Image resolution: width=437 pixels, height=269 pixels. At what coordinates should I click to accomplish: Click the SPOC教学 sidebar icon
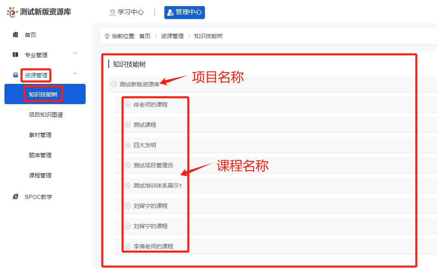click(x=15, y=196)
